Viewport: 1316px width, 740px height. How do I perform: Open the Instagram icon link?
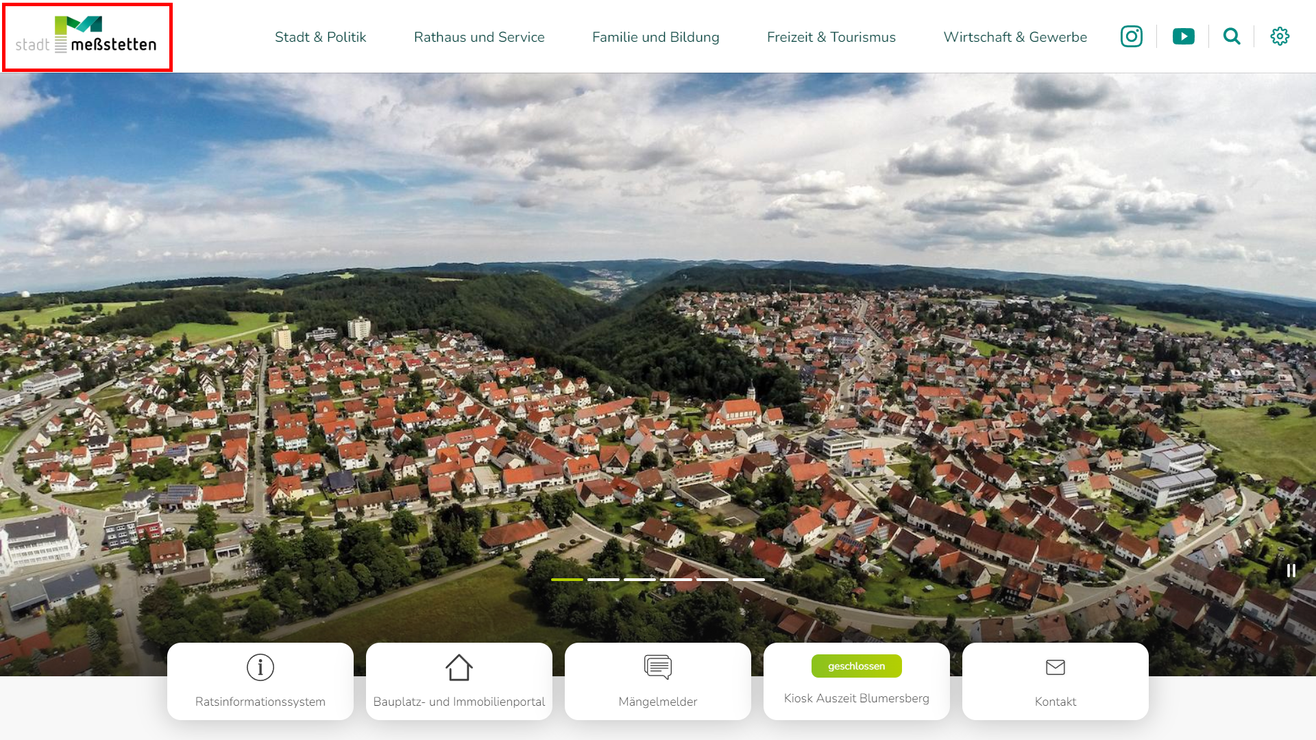click(1131, 36)
